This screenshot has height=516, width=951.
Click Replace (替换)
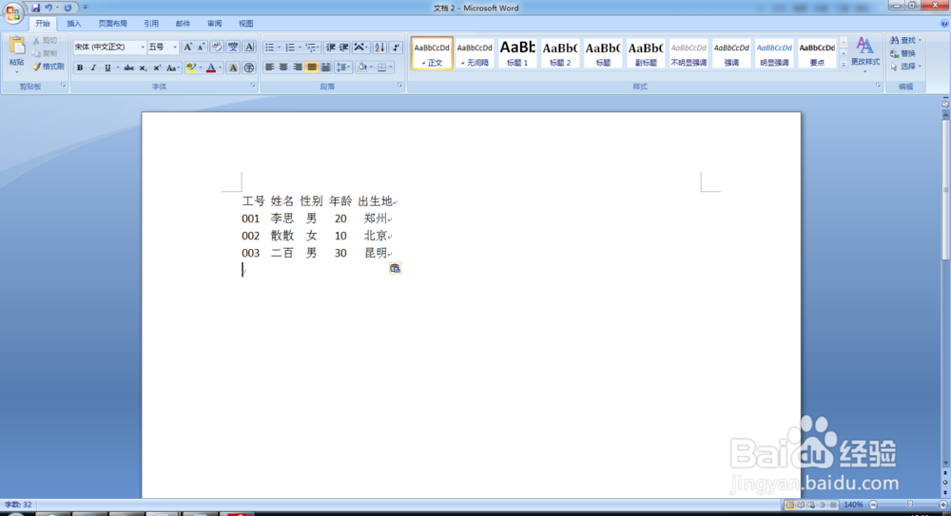pos(903,53)
